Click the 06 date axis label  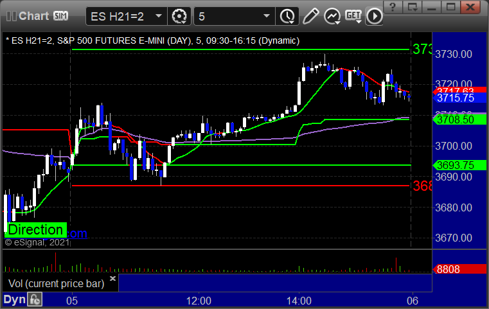(413, 301)
